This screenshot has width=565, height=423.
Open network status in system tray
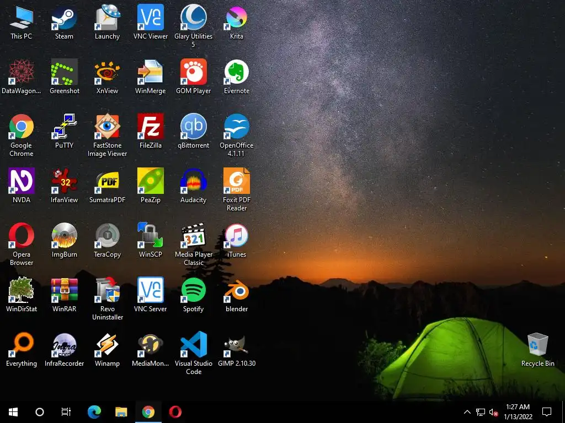[x=481, y=412]
